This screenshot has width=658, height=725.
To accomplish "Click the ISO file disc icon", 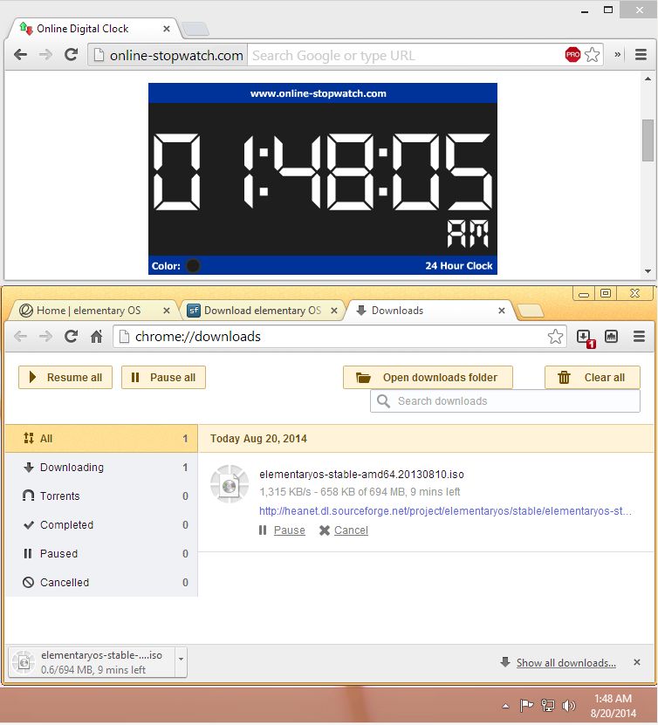I will 230,484.
